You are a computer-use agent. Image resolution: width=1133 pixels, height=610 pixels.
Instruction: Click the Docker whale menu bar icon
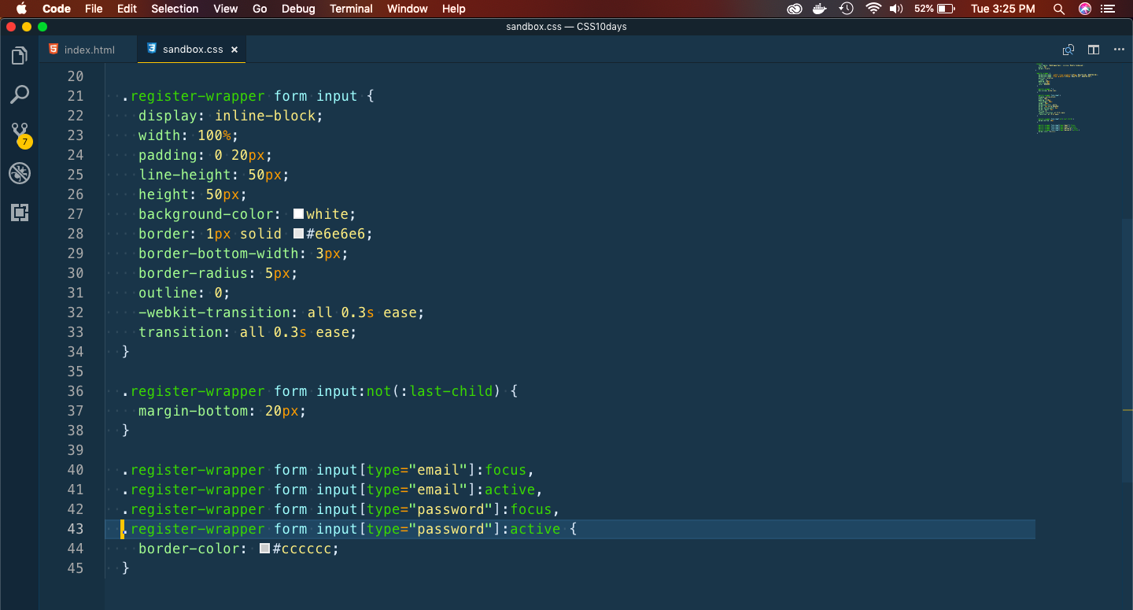(x=820, y=9)
